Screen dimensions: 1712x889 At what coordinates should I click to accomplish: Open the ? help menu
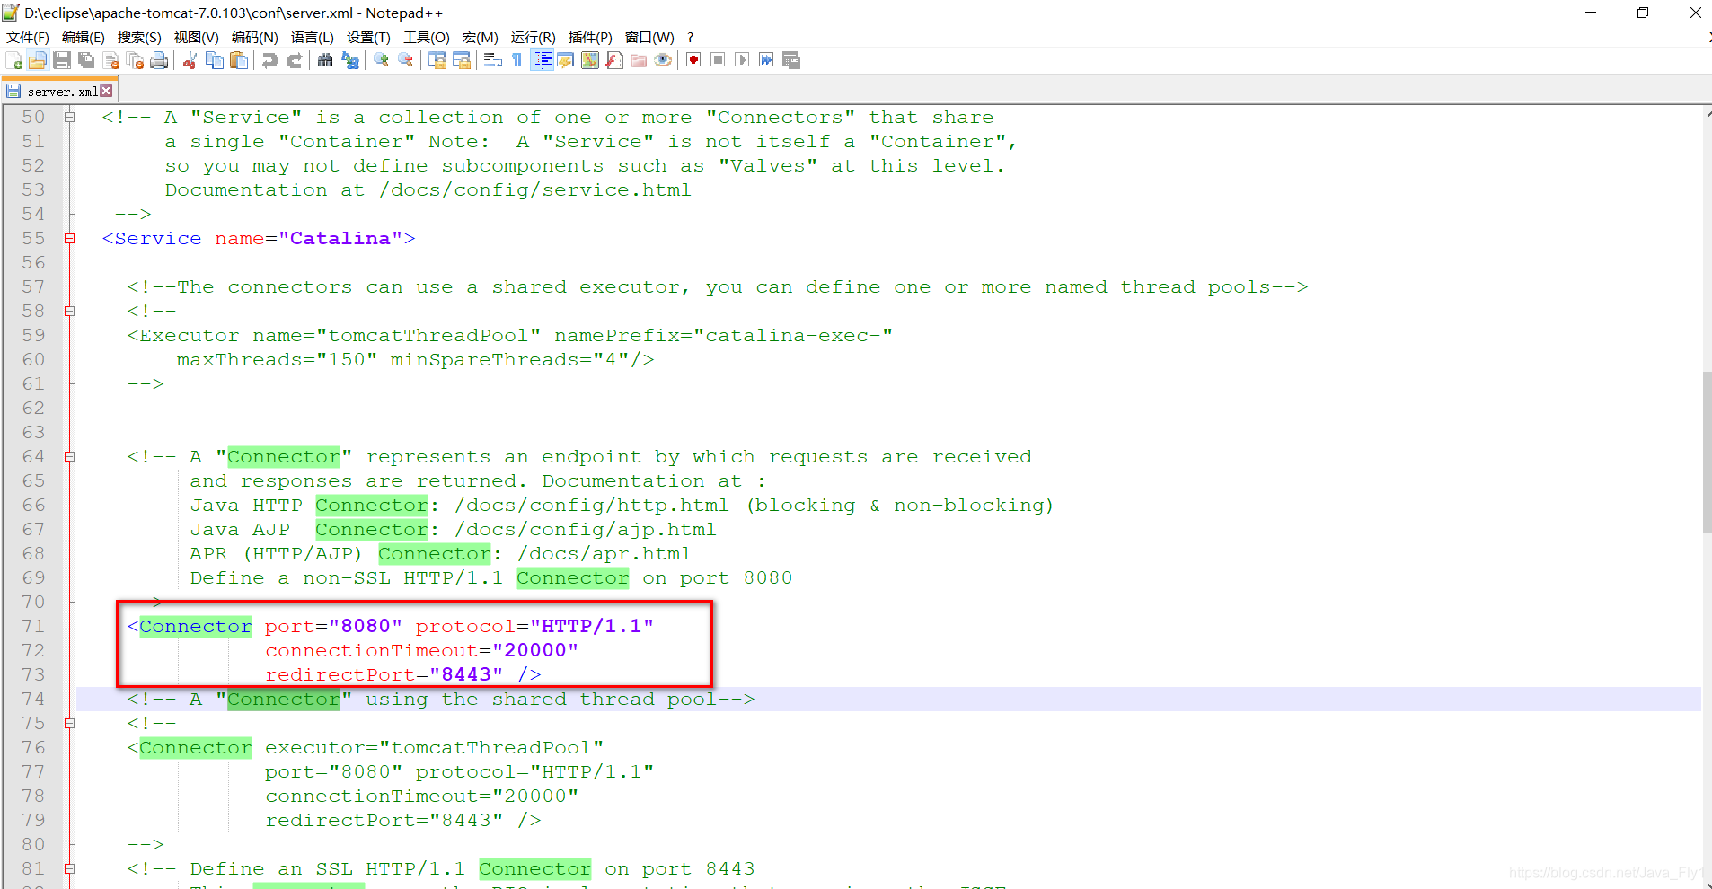pos(691,37)
